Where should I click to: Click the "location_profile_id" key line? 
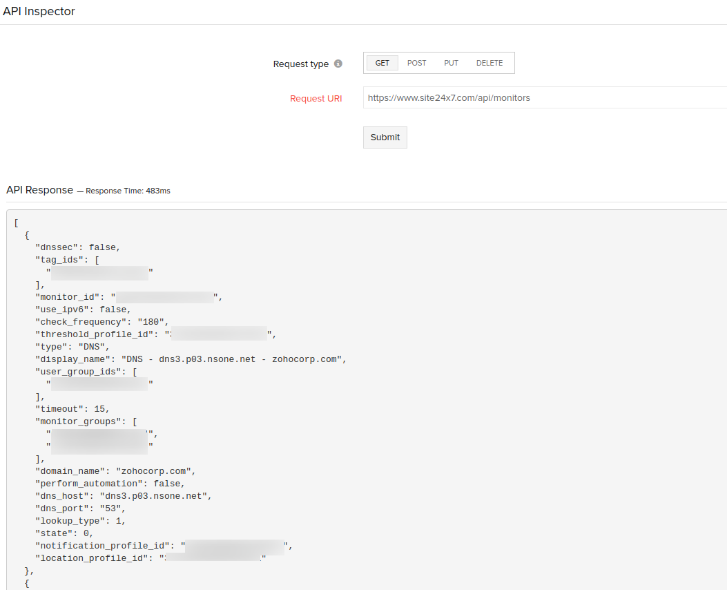[151, 558]
